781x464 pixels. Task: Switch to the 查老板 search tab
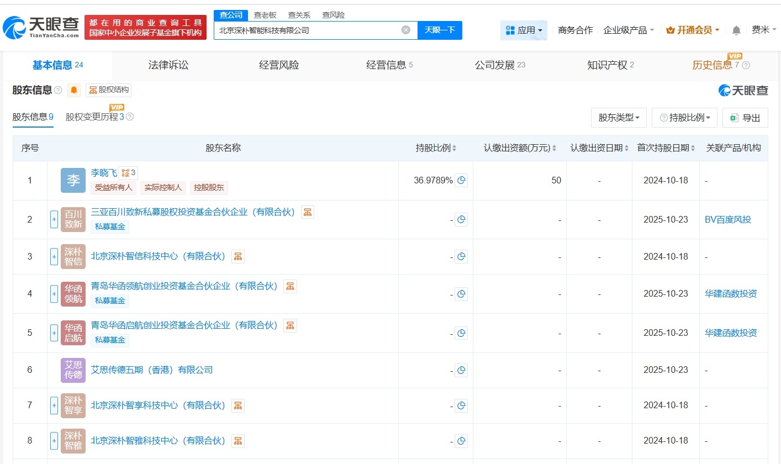[265, 15]
